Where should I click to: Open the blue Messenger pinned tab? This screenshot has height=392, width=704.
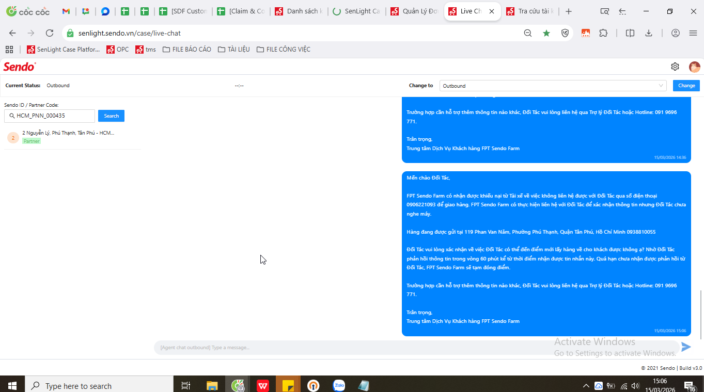pyautogui.click(x=105, y=11)
